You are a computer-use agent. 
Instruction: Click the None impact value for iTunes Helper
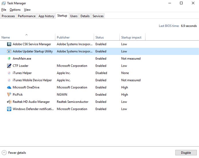point(125,73)
